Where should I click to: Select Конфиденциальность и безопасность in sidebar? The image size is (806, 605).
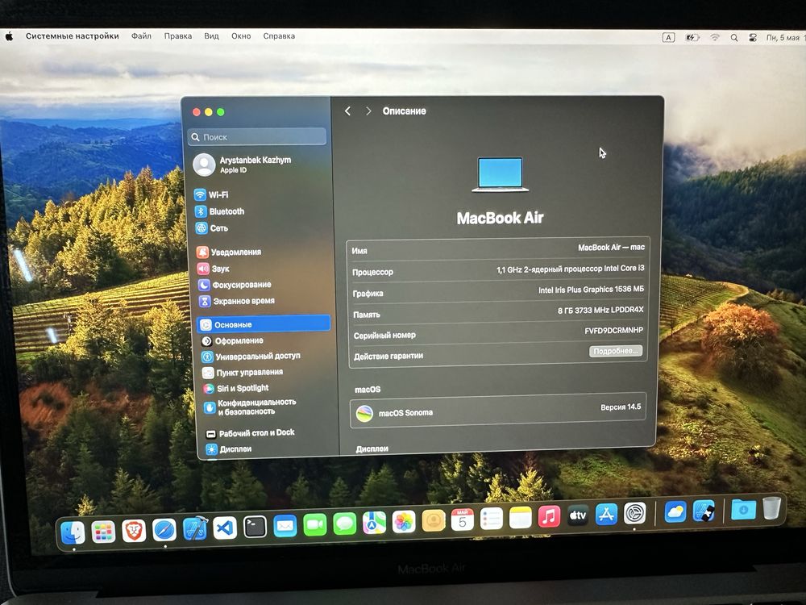coord(250,407)
